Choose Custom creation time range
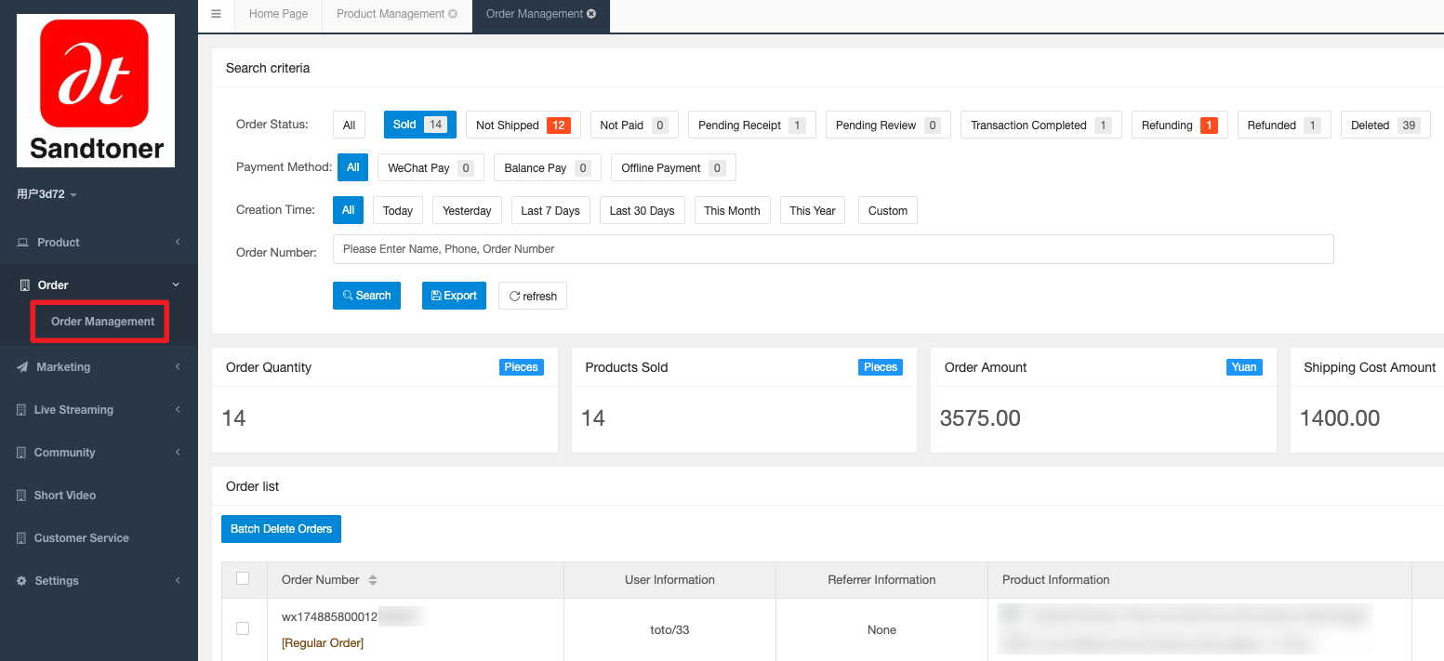The width and height of the screenshot is (1444, 661). pos(888,210)
